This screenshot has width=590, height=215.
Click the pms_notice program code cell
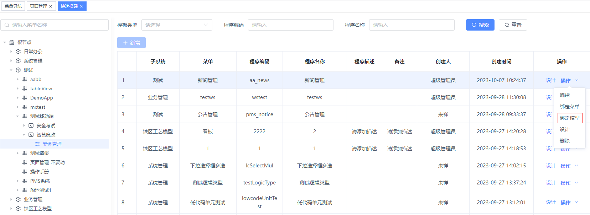click(x=259, y=114)
